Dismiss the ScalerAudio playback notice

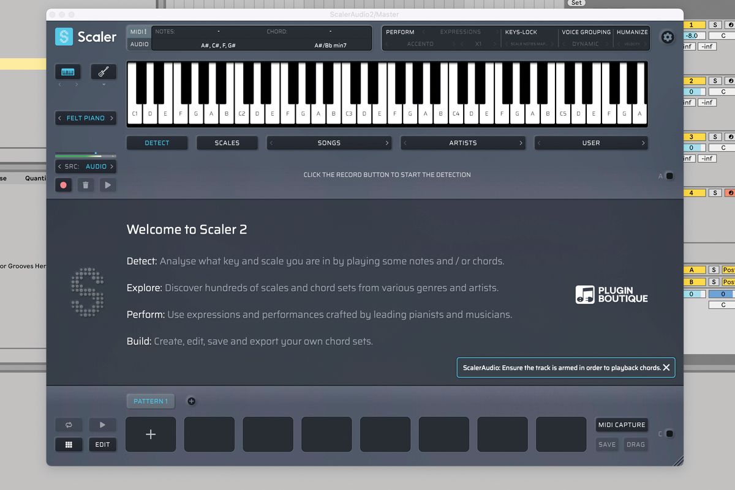point(666,367)
